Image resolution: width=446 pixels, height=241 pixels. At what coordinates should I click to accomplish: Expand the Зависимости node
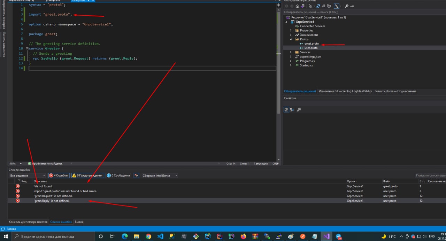(291, 35)
